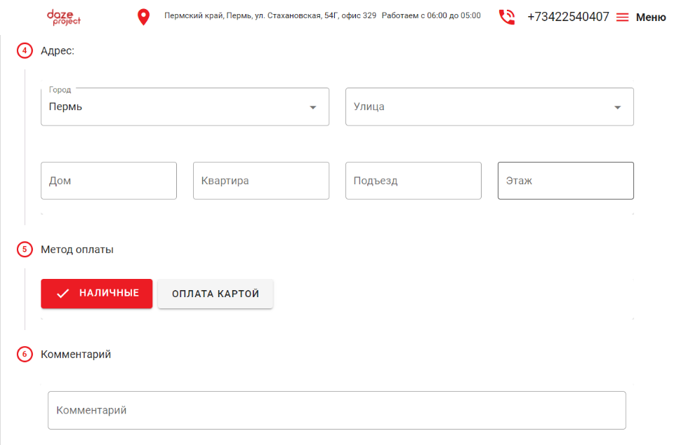674x445 pixels.
Task: Open the Город dropdown showing Пермь
Action: [x=185, y=107]
